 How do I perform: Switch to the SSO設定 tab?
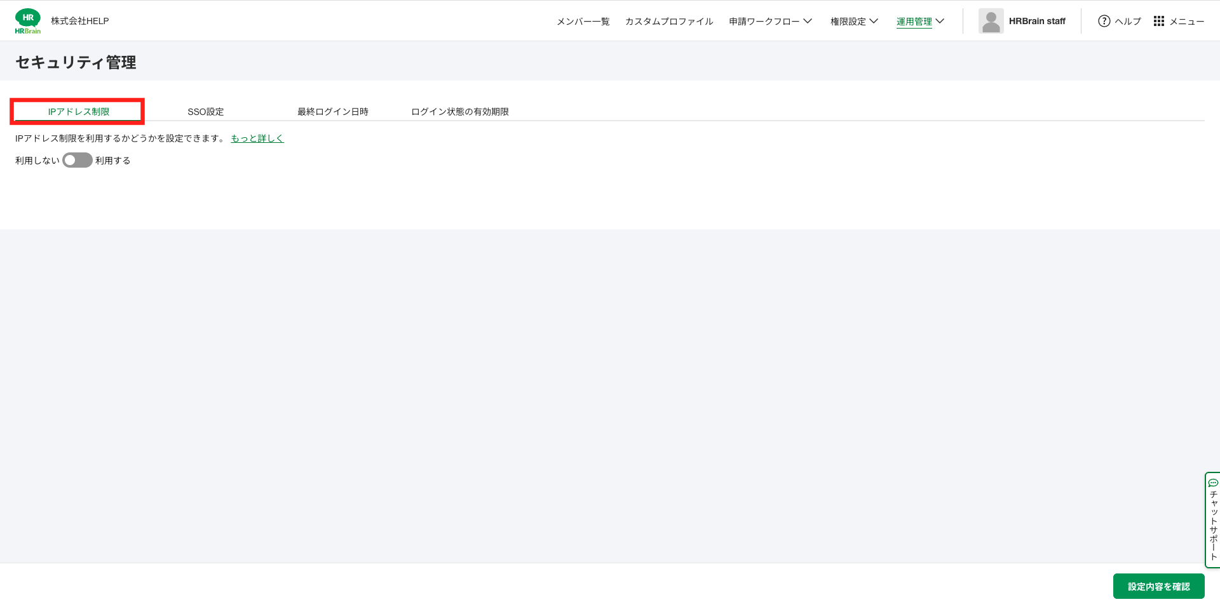coord(206,111)
